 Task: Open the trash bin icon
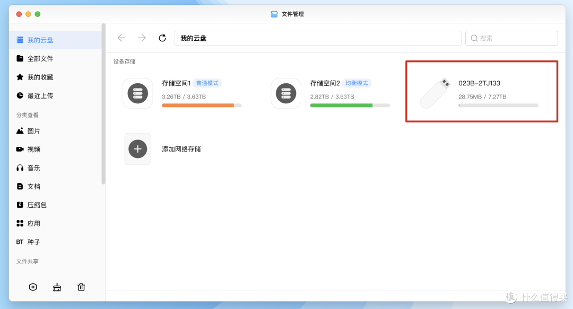click(81, 287)
